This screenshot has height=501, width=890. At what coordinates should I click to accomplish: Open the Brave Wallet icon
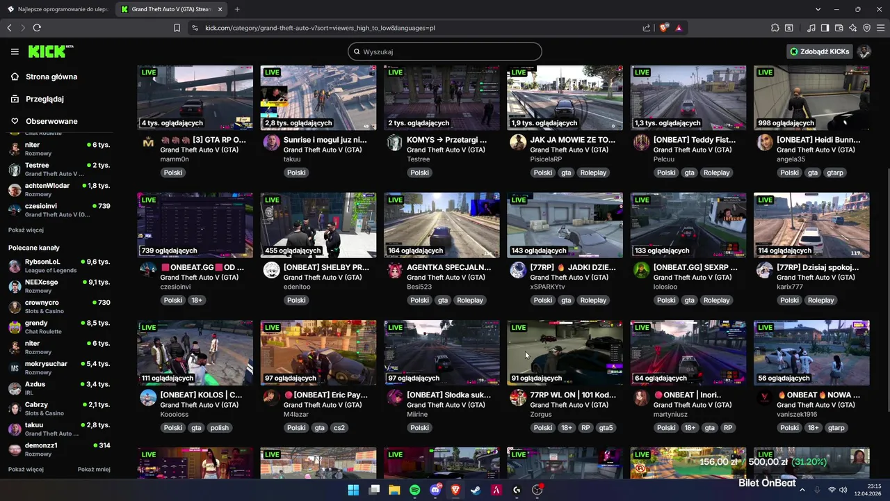click(x=839, y=28)
